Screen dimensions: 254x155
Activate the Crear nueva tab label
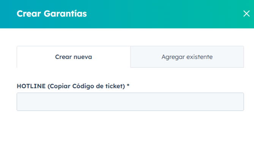click(x=74, y=57)
